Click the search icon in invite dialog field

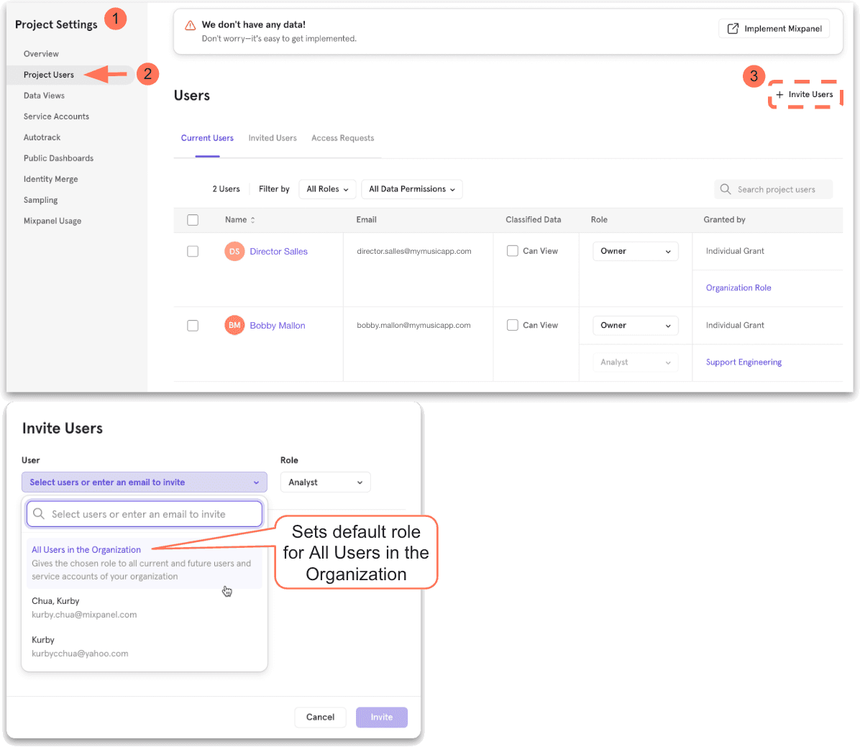coord(40,514)
